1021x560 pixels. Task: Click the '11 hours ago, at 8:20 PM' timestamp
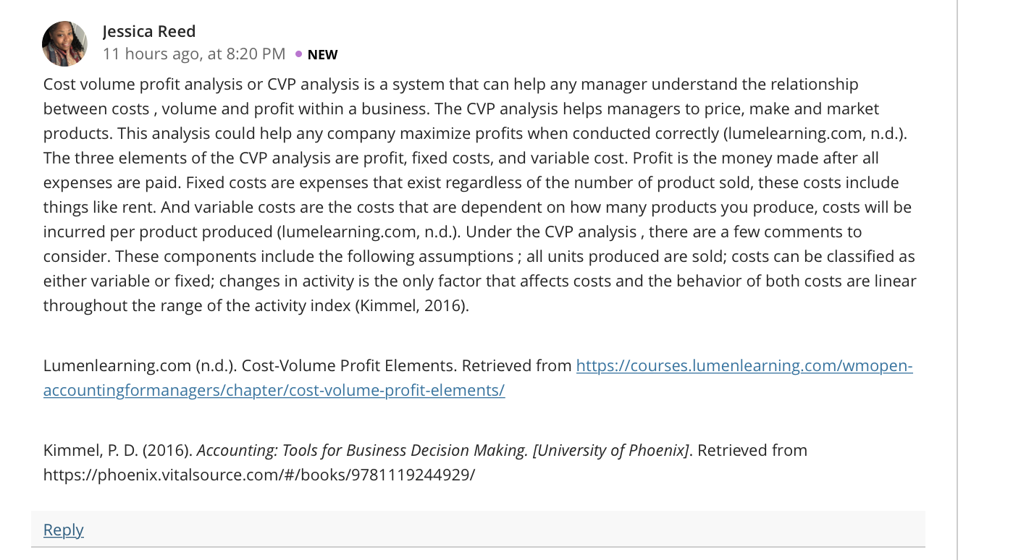tap(194, 54)
